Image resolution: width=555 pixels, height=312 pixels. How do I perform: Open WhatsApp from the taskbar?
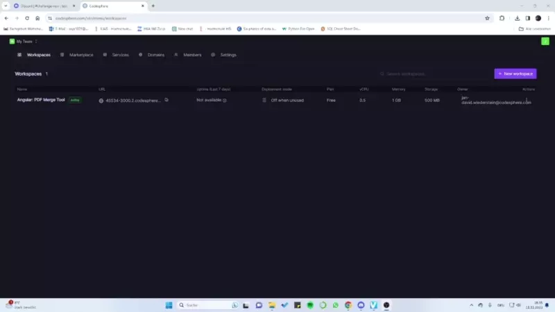(x=336, y=305)
